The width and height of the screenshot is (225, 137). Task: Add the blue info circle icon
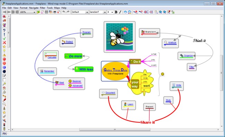[4, 67]
